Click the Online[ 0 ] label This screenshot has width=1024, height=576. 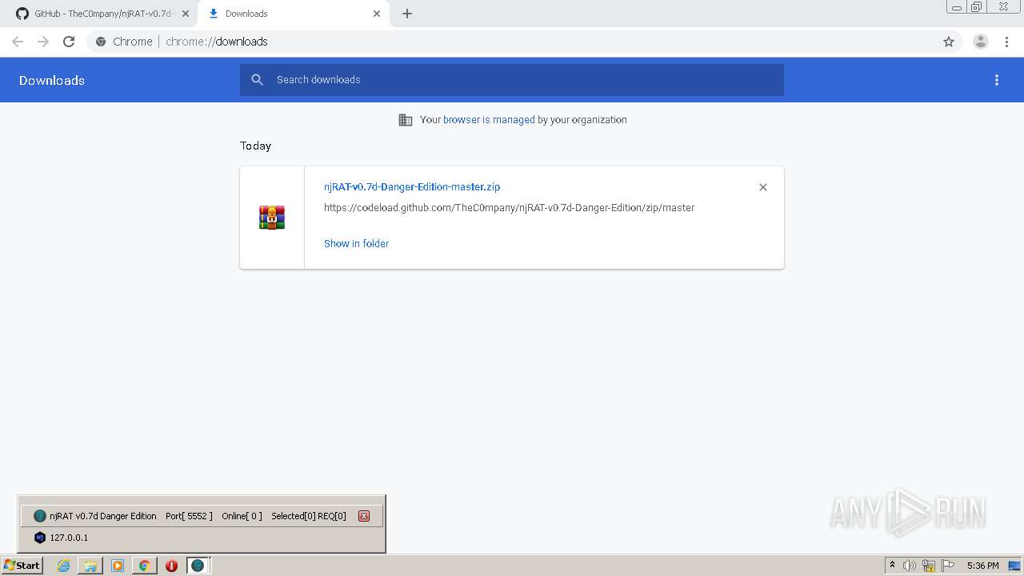[242, 516]
